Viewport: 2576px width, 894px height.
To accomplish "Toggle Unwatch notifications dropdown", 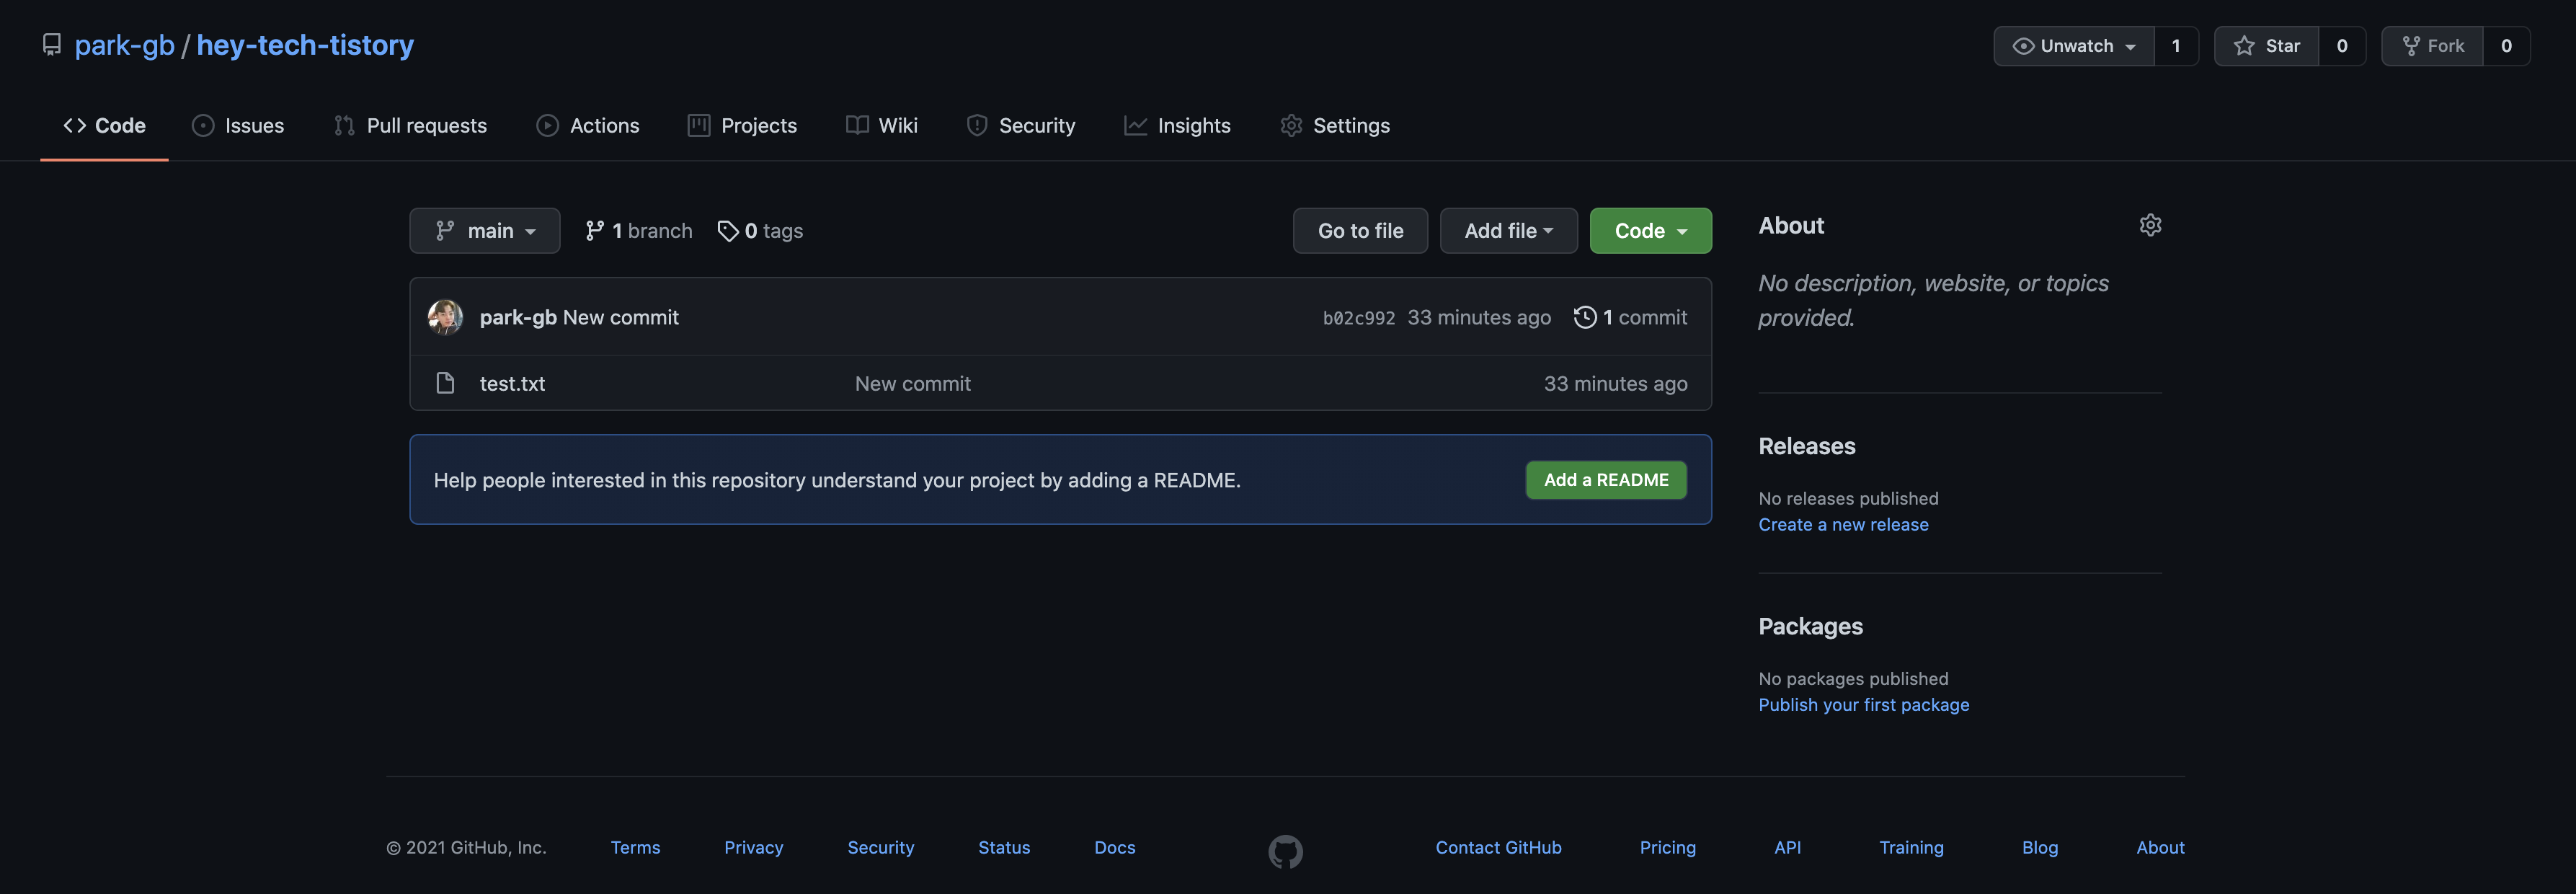I will point(2074,46).
